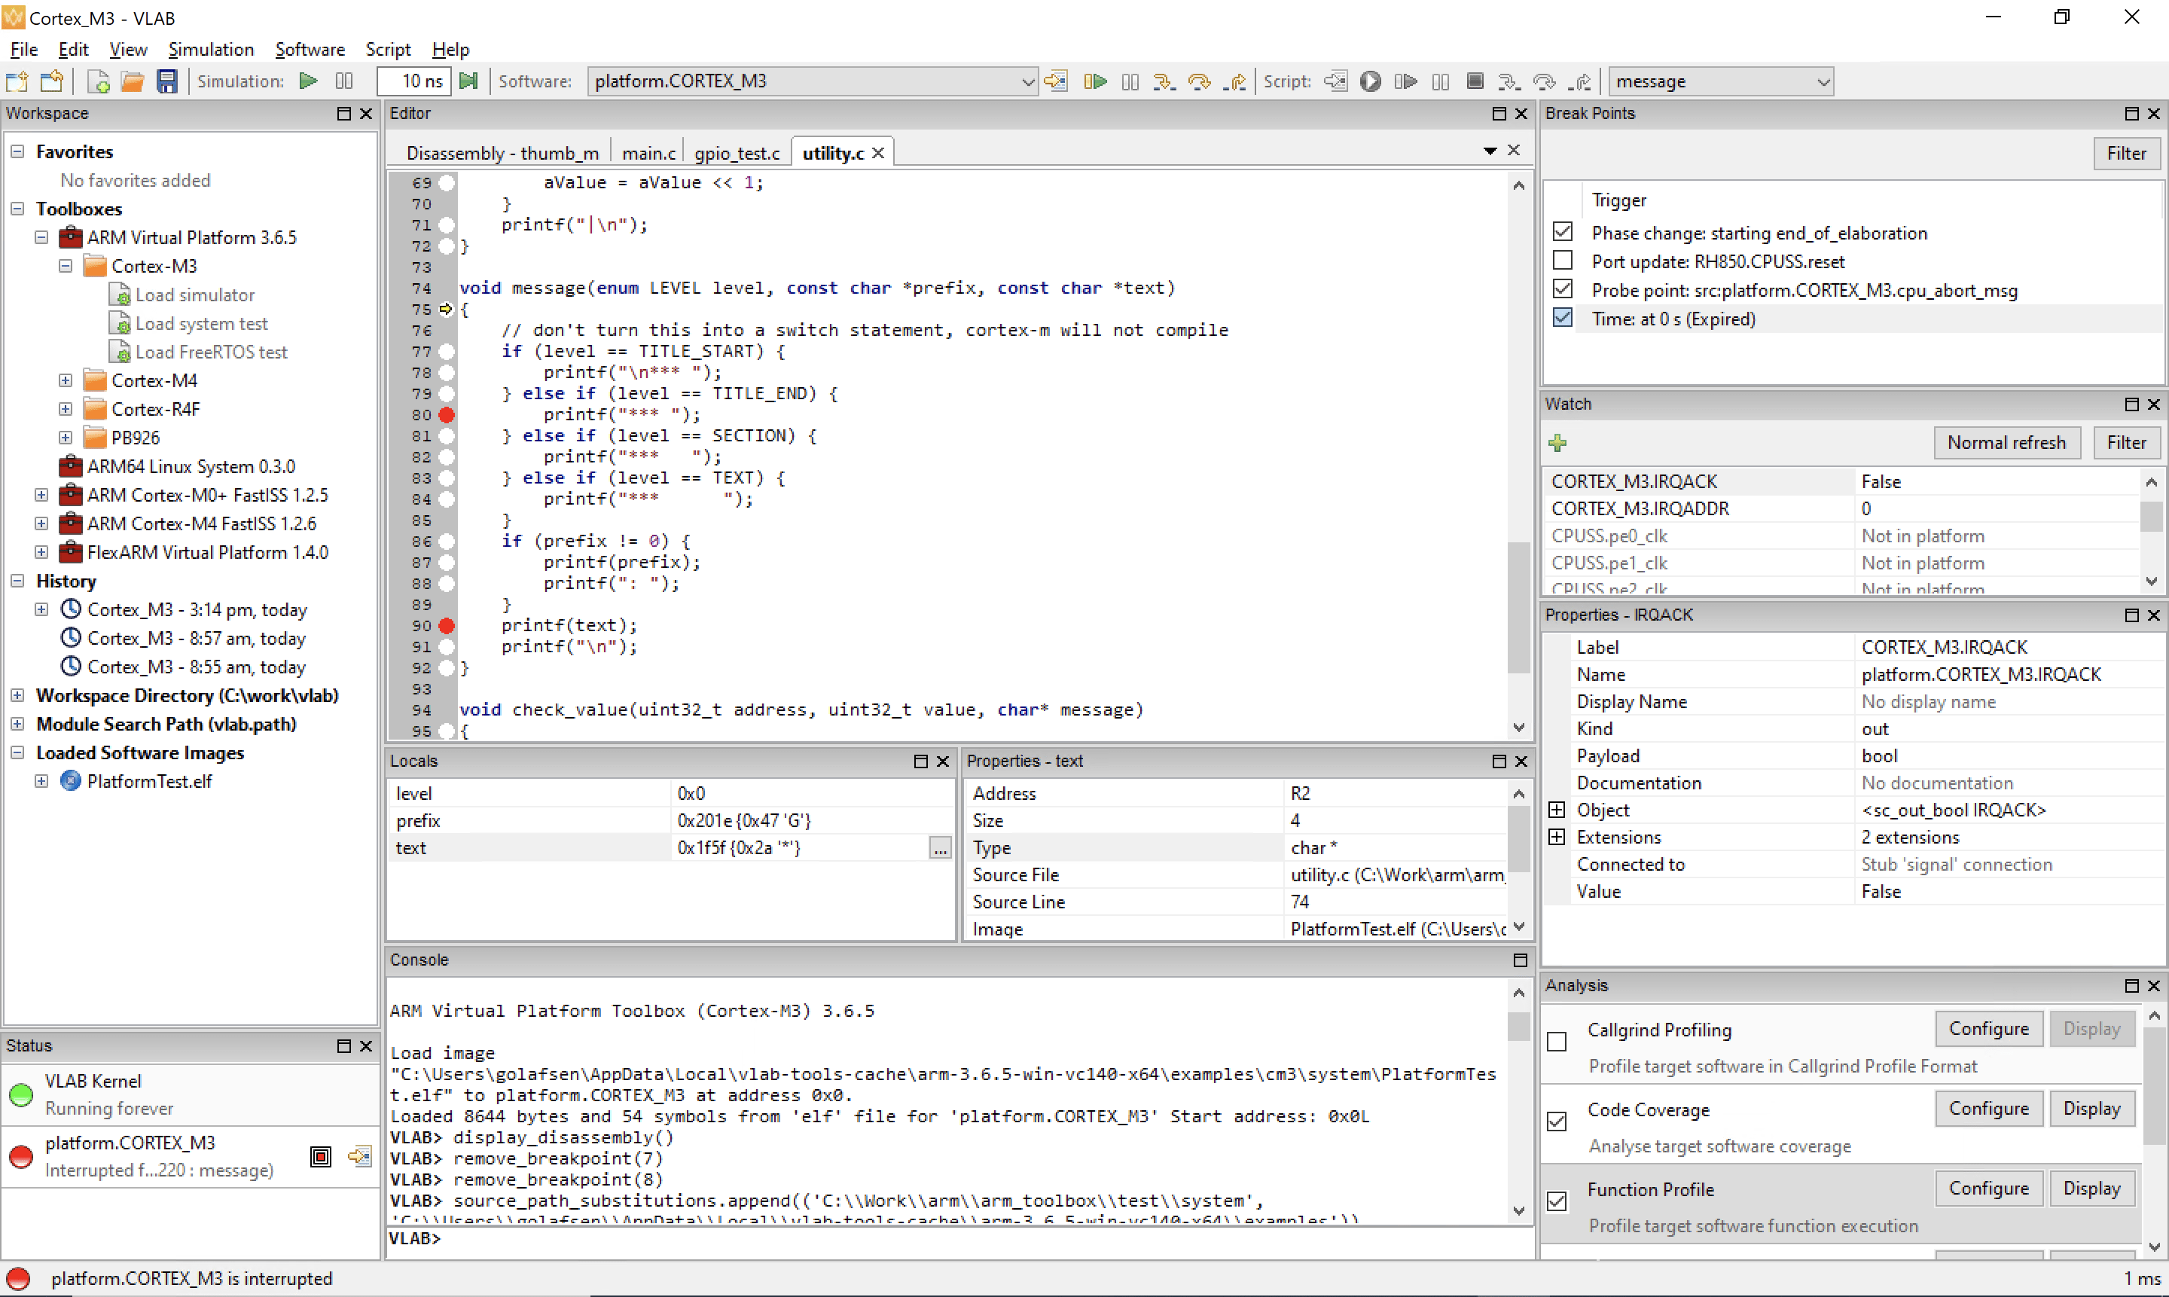Viewport: 2169px width, 1297px height.
Task: Click the Watch panel Filter button
Action: point(2125,442)
